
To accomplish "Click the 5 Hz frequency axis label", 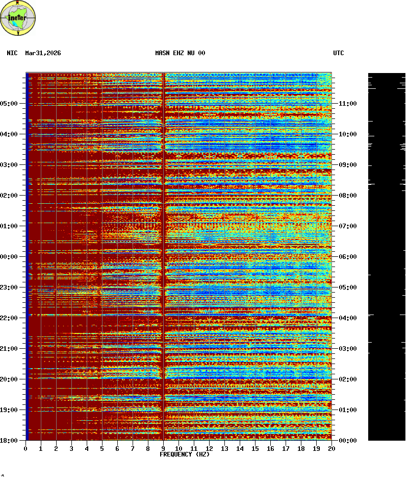I will pyautogui.click(x=102, y=449).
